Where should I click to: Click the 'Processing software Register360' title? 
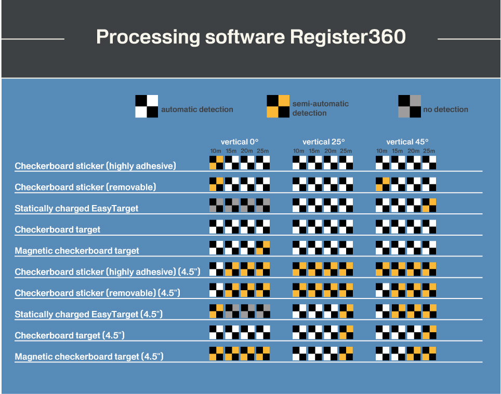pos(251,37)
